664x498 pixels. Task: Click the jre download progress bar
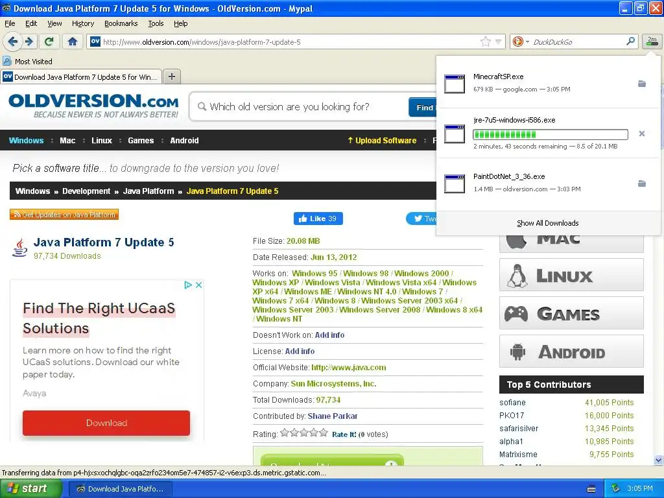[x=550, y=135]
